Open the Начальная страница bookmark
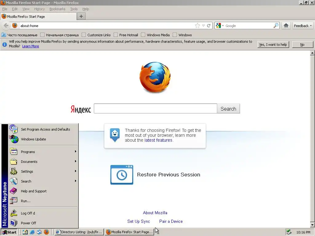315x236 pixels. 59,35
